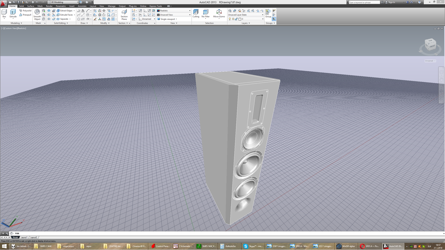Click the Group objects tool
The height and width of the screenshot is (250, 445).
268,14
